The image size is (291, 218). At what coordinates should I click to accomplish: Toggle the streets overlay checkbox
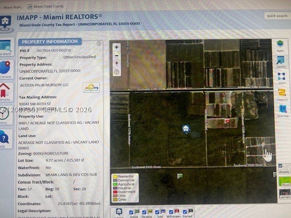(x=280, y=166)
